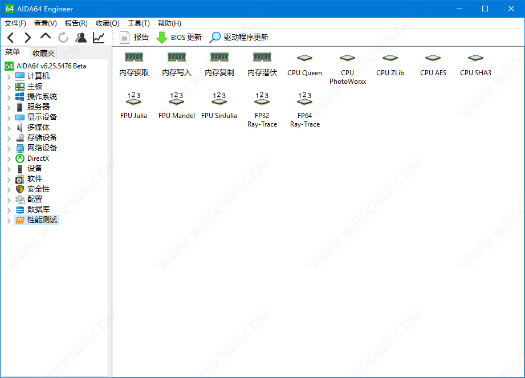Open the 工具(T) menu
525x378 pixels.
point(139,23)
